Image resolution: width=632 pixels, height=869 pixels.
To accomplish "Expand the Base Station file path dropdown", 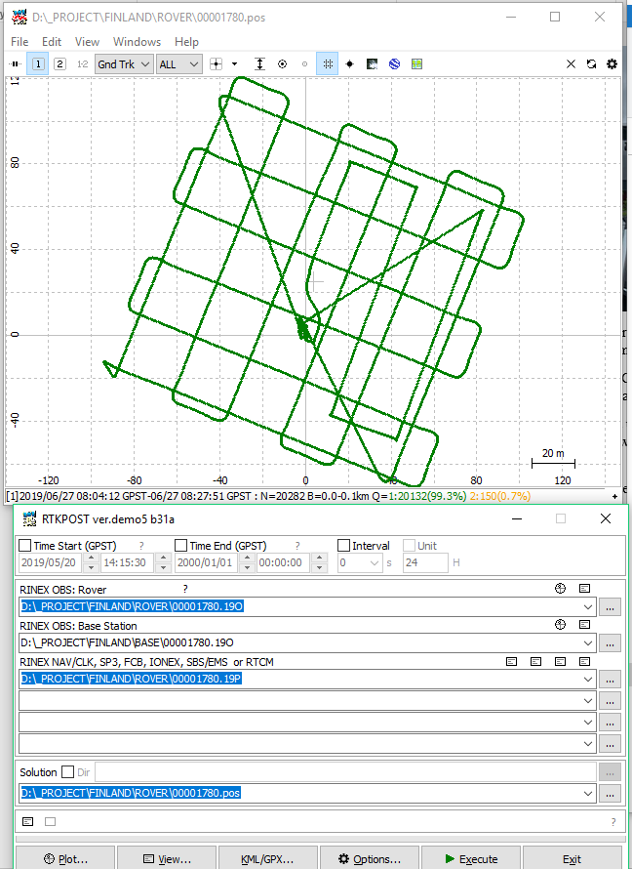I will coord(587,642).
